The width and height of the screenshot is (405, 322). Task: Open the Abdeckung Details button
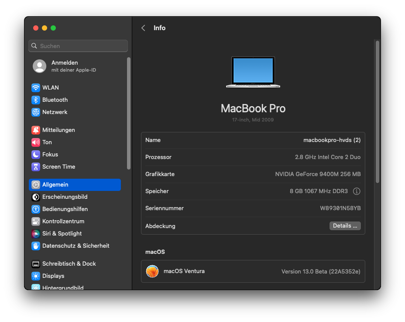tap(345, 226)
